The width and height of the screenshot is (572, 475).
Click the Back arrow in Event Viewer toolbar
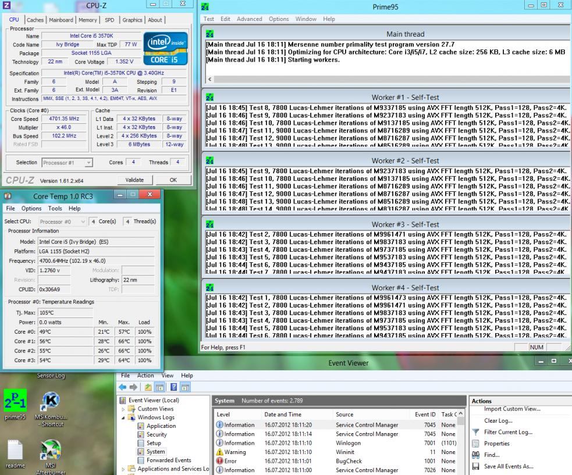(x=123, y=387)
